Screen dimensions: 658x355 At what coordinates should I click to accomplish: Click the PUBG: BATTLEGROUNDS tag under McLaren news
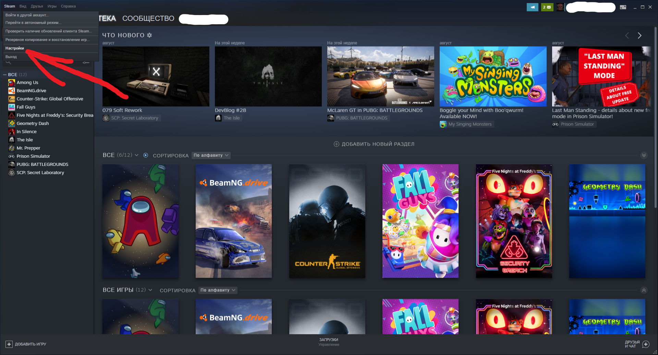358,118
